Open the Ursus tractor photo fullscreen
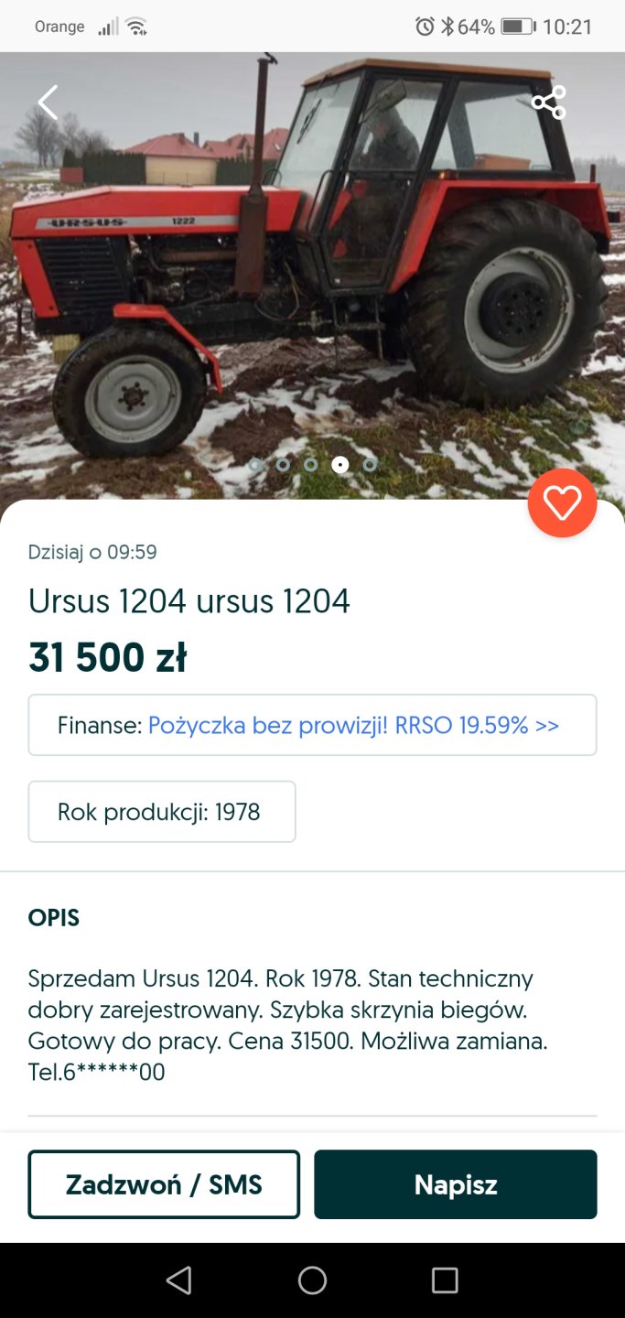The width and height of the screenshot is (625, 1318). click(311, 275)
